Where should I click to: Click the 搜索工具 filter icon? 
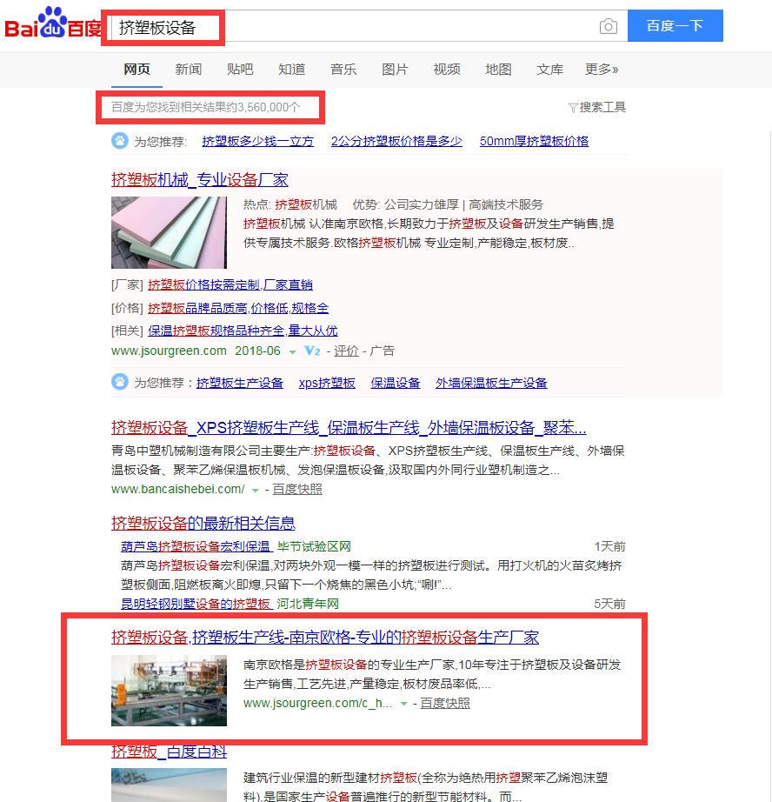tap(572, 108)
